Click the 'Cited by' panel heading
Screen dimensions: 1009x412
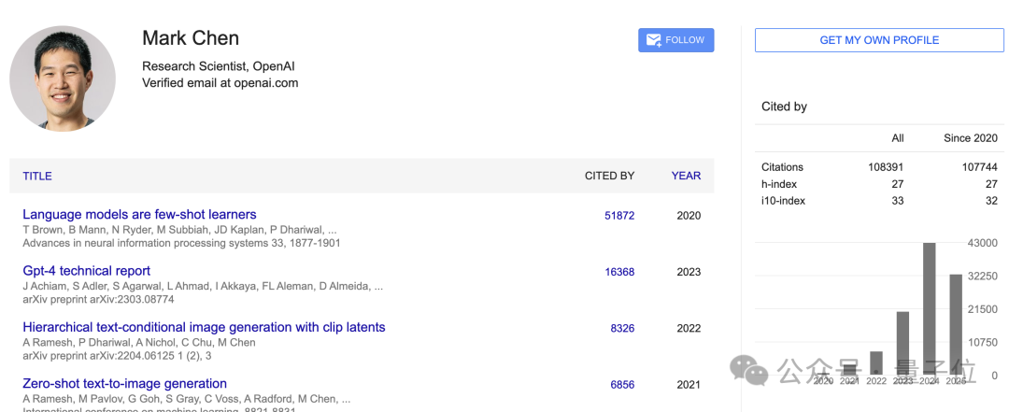point(784,107)
